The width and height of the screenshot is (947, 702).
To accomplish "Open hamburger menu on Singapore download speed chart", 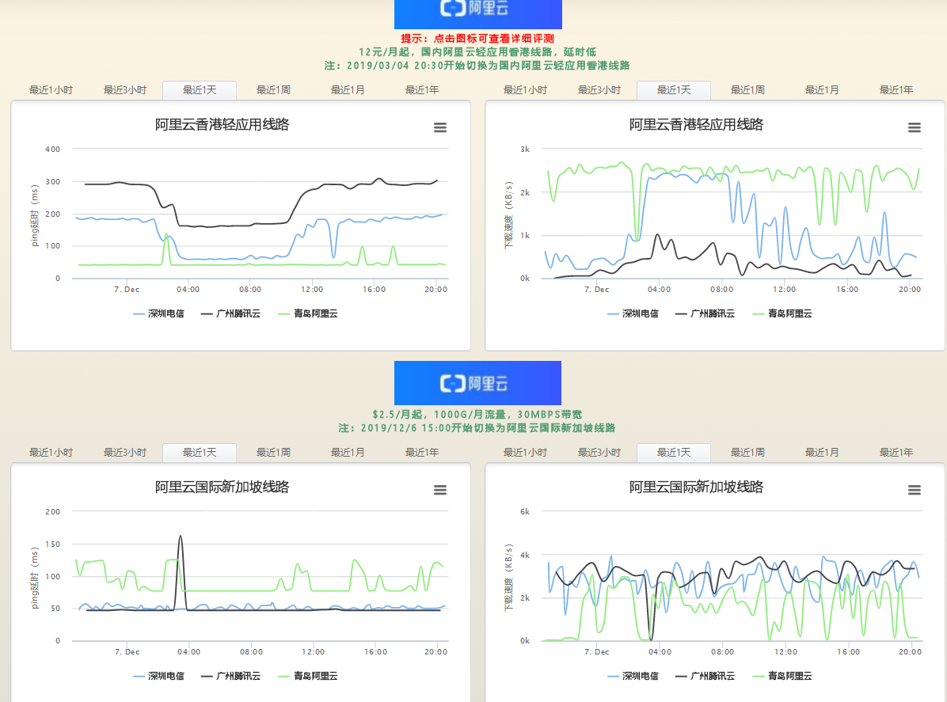I will pyautogui.click(x=915, y=490).
